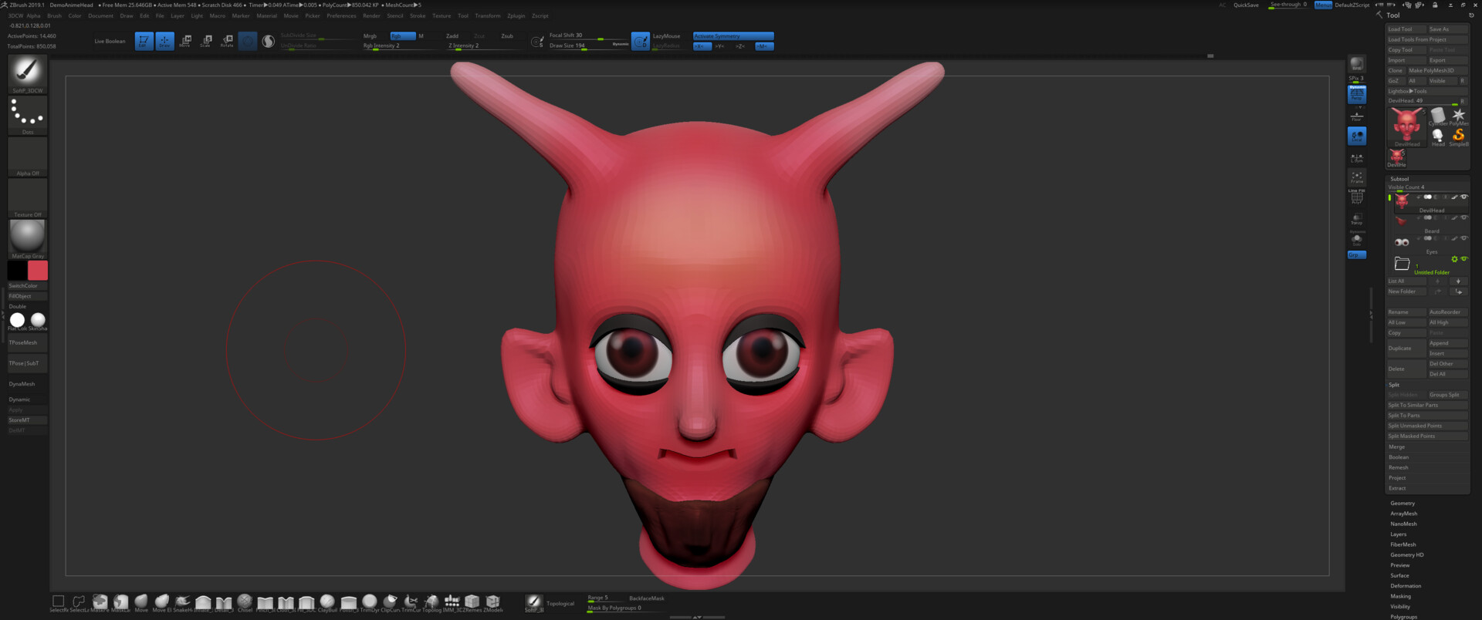Viewport: 1482px width, 620px height.
Task: Toggle visibility of the Eyes subtool
Action: point(1464,238)
